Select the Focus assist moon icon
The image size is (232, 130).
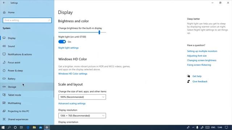(4, 62)
